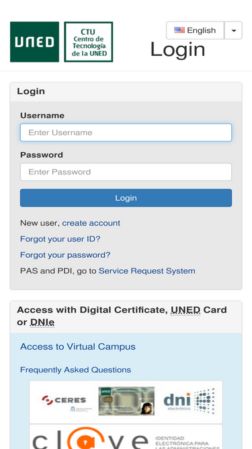
Task: Open the language dropdown caret
Action: [233, 30]
